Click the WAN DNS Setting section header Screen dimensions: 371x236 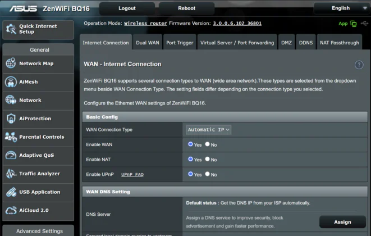[225, 192]
